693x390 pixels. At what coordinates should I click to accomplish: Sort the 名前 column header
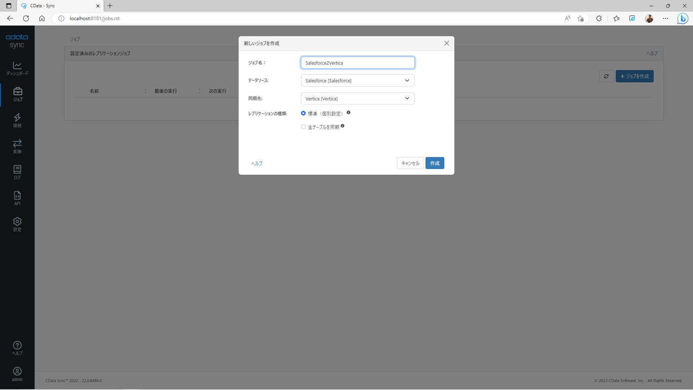click(94, 91)
